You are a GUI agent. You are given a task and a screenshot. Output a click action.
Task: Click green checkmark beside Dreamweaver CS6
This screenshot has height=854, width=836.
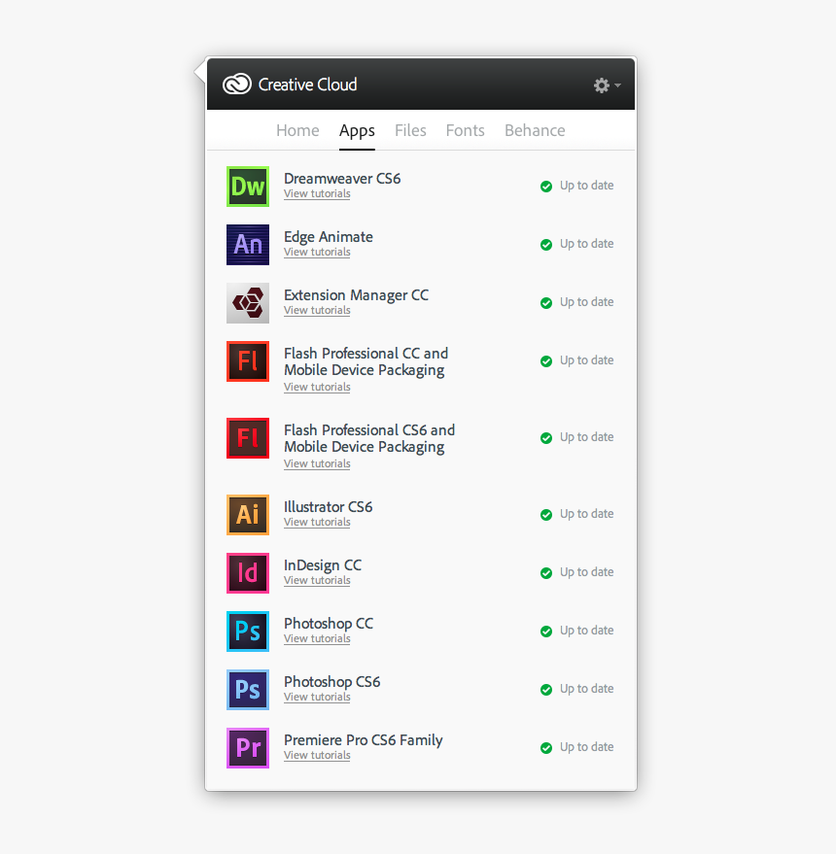(x=546, y=187)
